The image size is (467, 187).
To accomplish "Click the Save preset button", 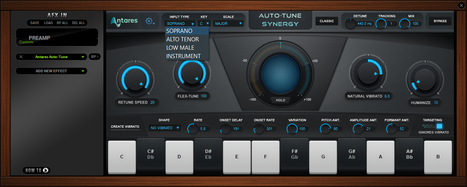I will tap(35, 23).
